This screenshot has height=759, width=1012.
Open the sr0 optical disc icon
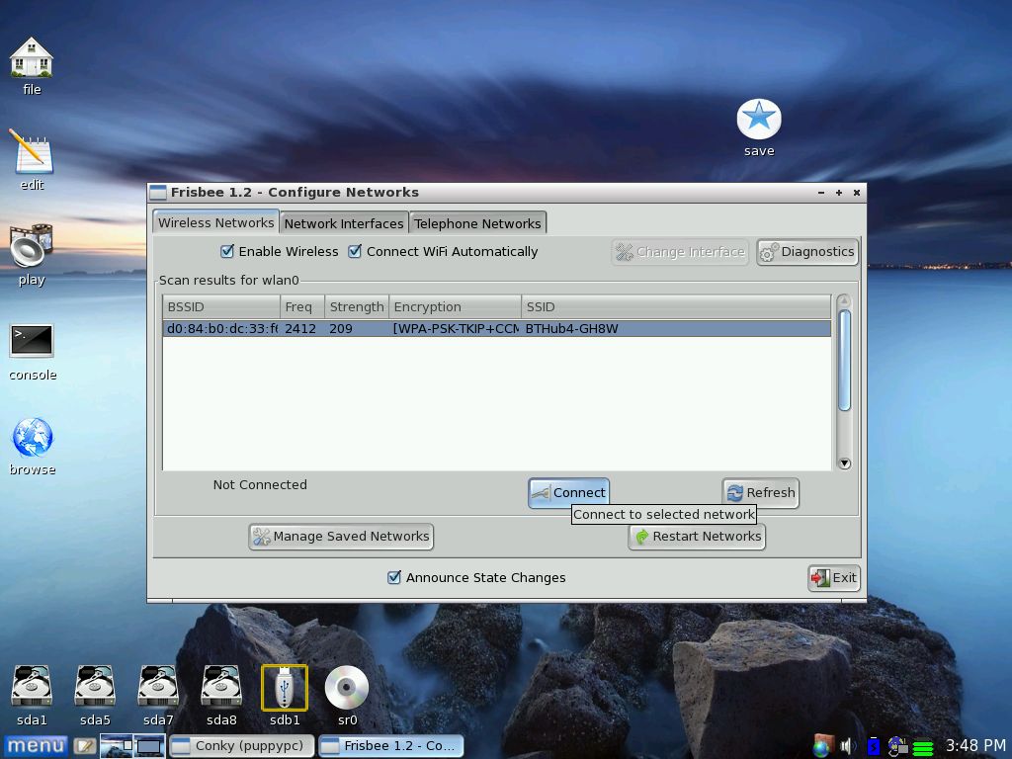pyautogui.click(x=347, y=688)
